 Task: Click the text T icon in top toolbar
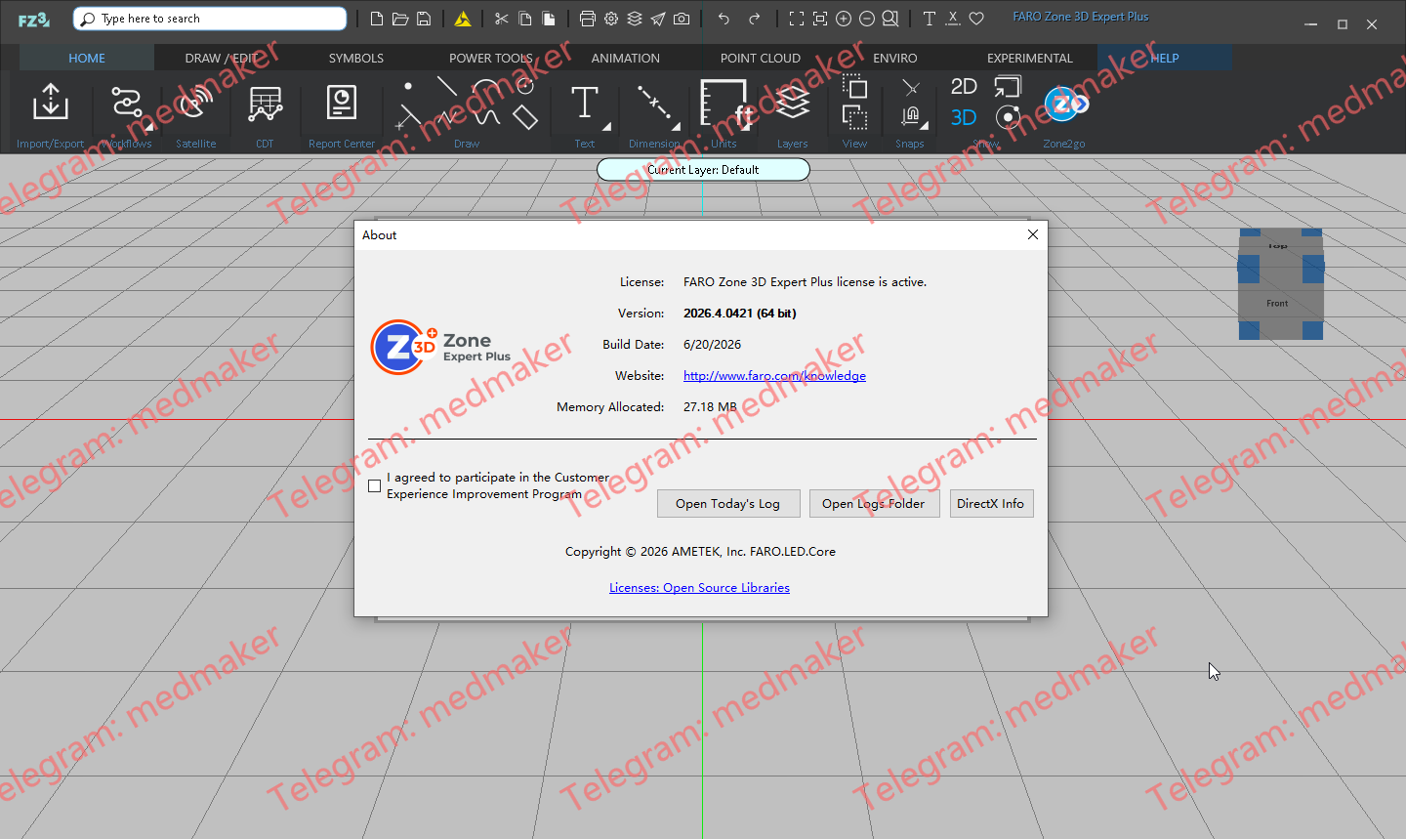click(930, 19)
